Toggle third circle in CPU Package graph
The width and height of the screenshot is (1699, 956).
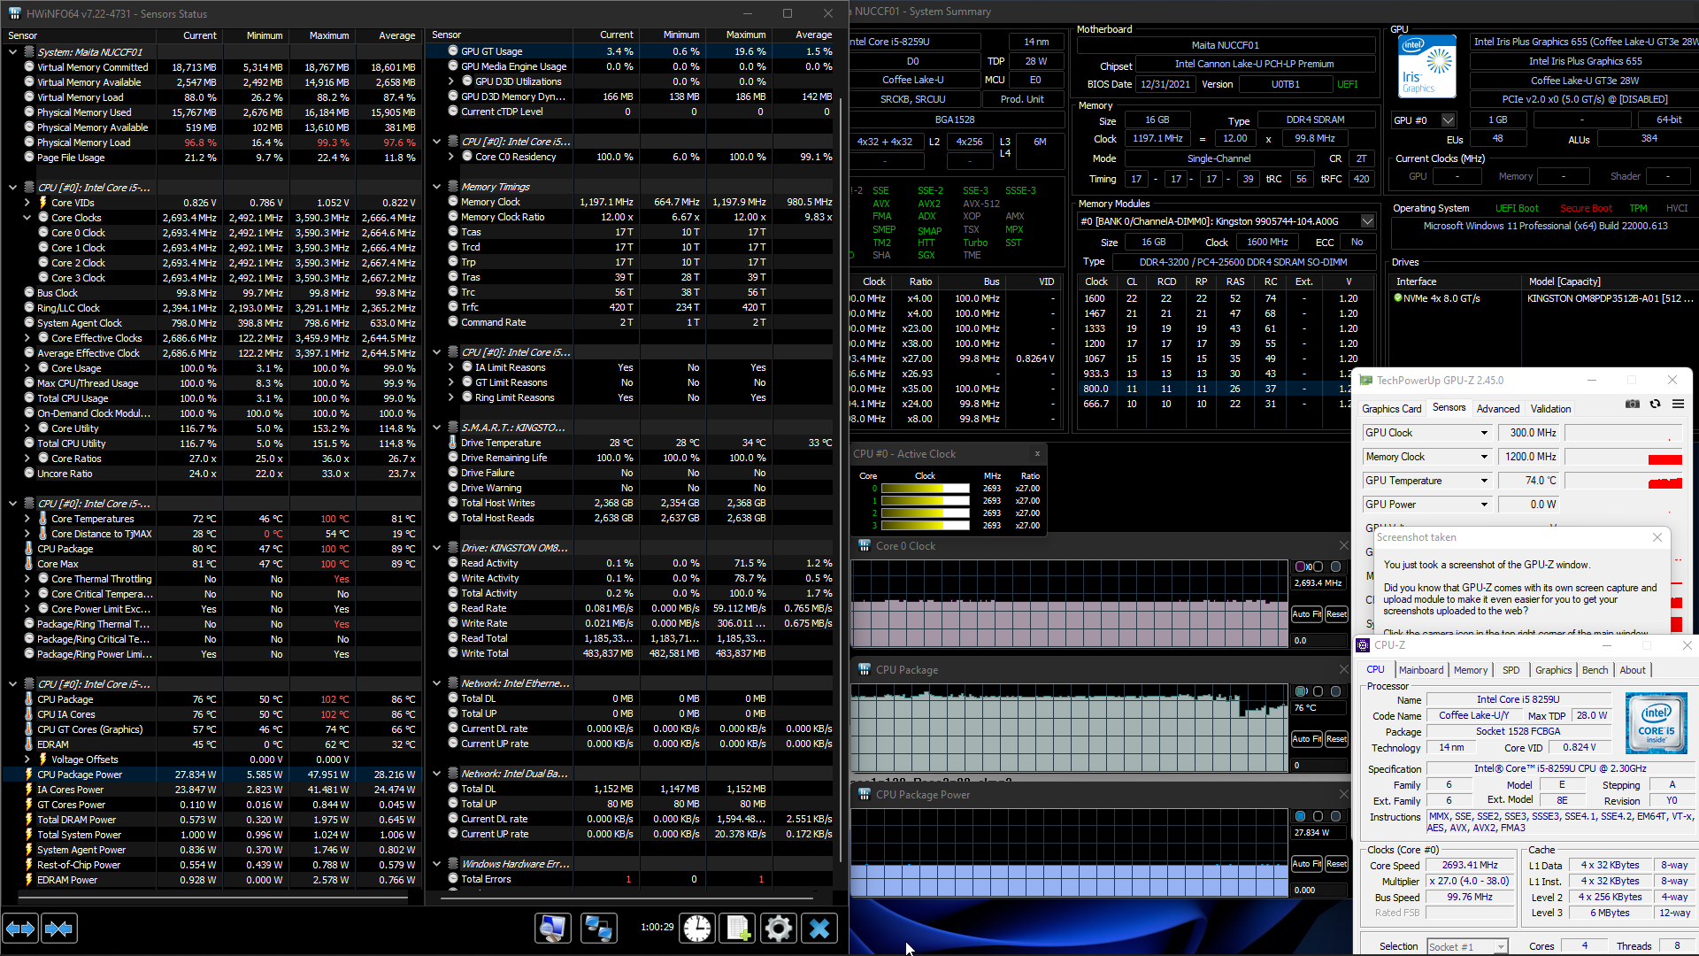coord(1335,691)
